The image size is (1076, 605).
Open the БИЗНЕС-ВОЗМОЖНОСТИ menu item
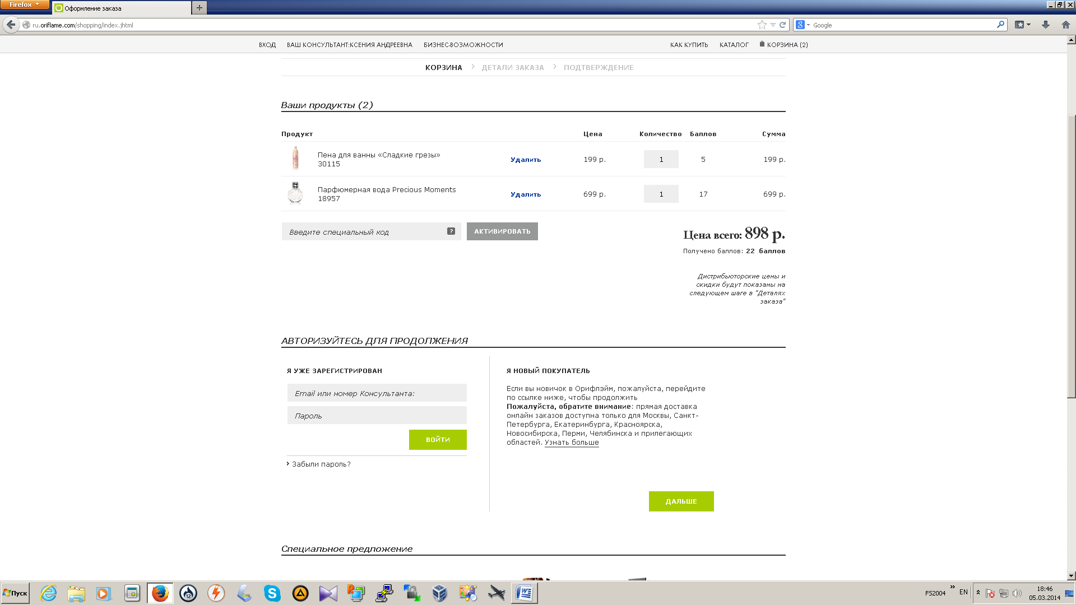point(463,45)
